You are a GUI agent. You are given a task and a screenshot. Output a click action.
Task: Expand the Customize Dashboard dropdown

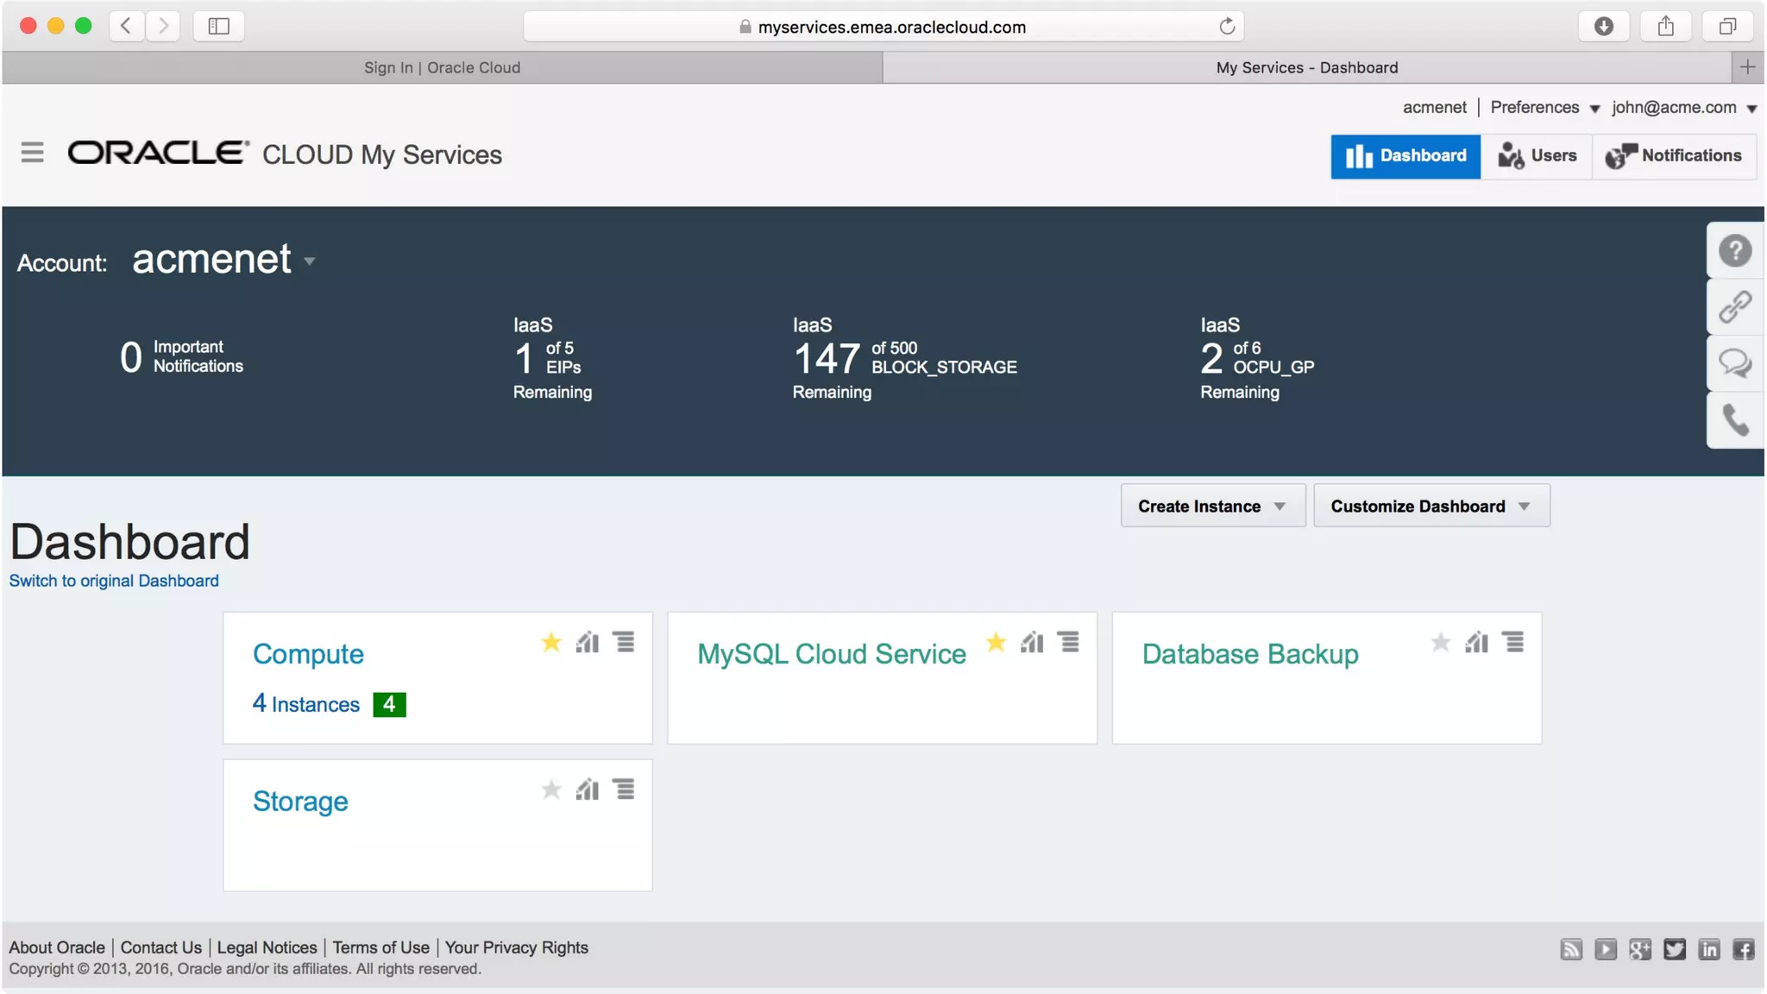point(1431,506)
